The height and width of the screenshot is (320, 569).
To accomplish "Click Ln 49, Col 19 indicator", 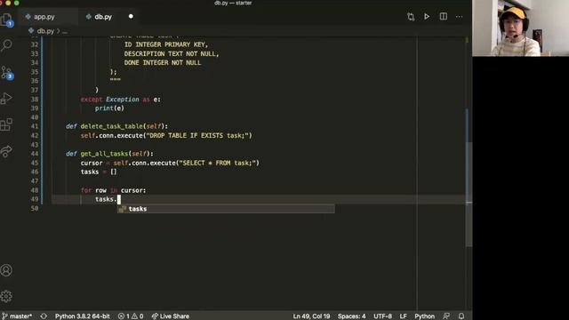I will pyautogui.click(x=311, y=316).
